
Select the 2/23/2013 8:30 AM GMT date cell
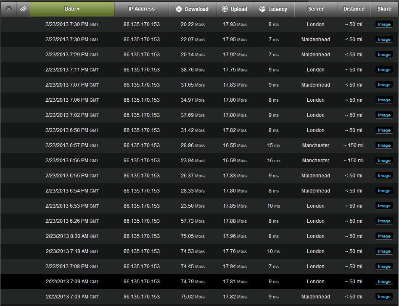[72, 236]
